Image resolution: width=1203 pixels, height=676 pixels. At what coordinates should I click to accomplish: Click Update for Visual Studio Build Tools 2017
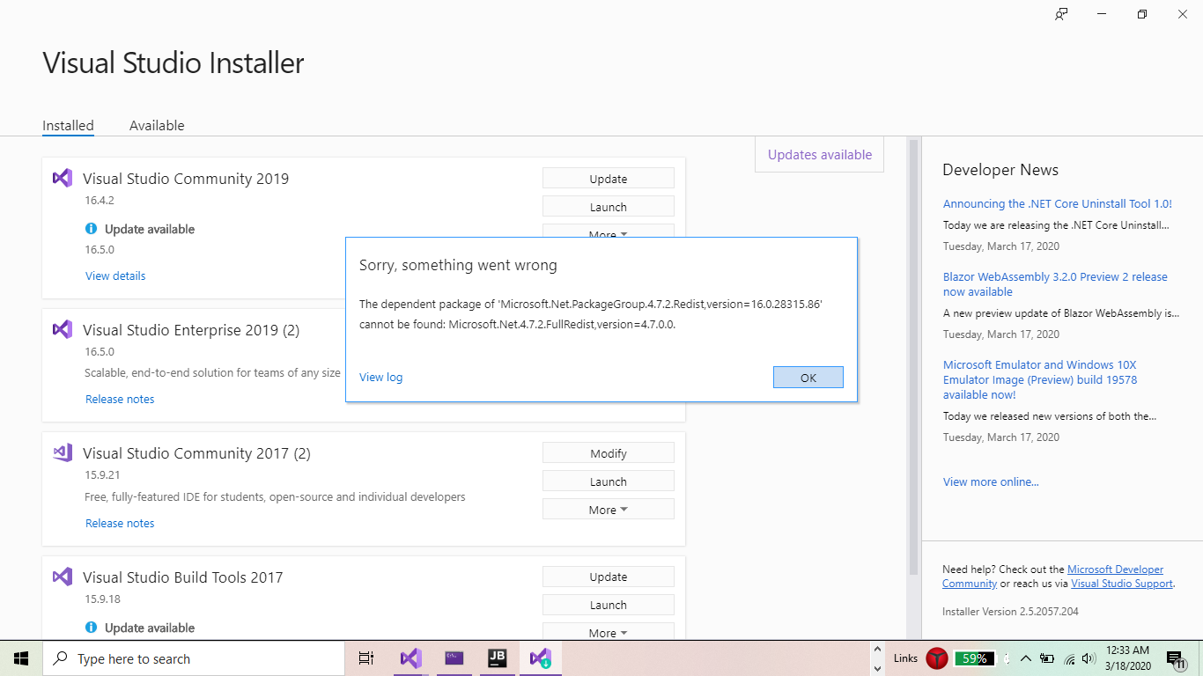point(609,577)
